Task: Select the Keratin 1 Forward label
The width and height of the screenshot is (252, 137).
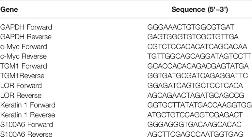Action: (x=28, y=105)
